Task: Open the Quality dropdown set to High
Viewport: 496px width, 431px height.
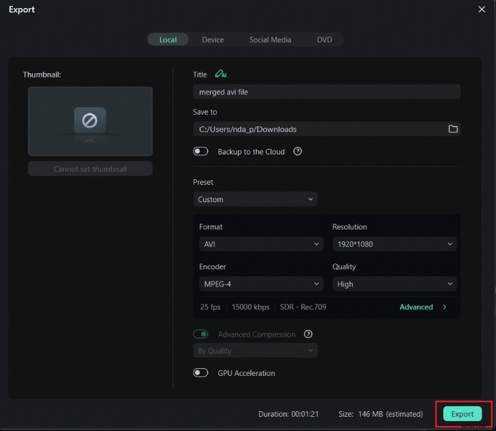Action: pyautogui.click(x=394, y=284)
